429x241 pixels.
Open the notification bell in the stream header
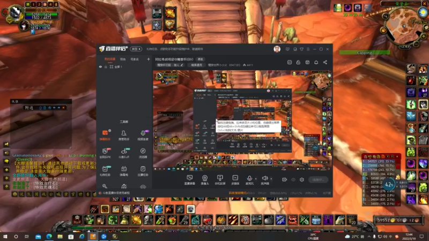[316, 62]
